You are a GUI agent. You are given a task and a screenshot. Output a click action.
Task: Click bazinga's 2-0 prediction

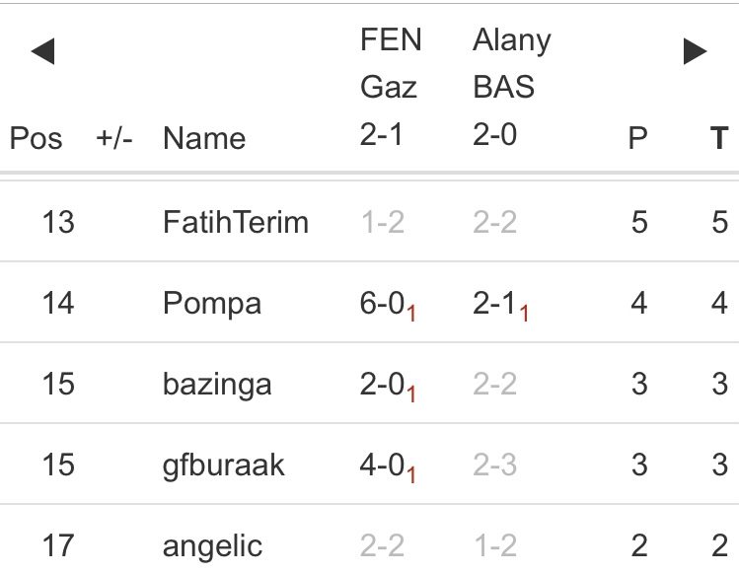click(382, 384)
